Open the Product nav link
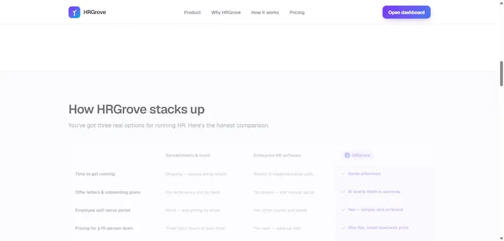The height and width of the screenshot is (241, 504). click(192, 13)
